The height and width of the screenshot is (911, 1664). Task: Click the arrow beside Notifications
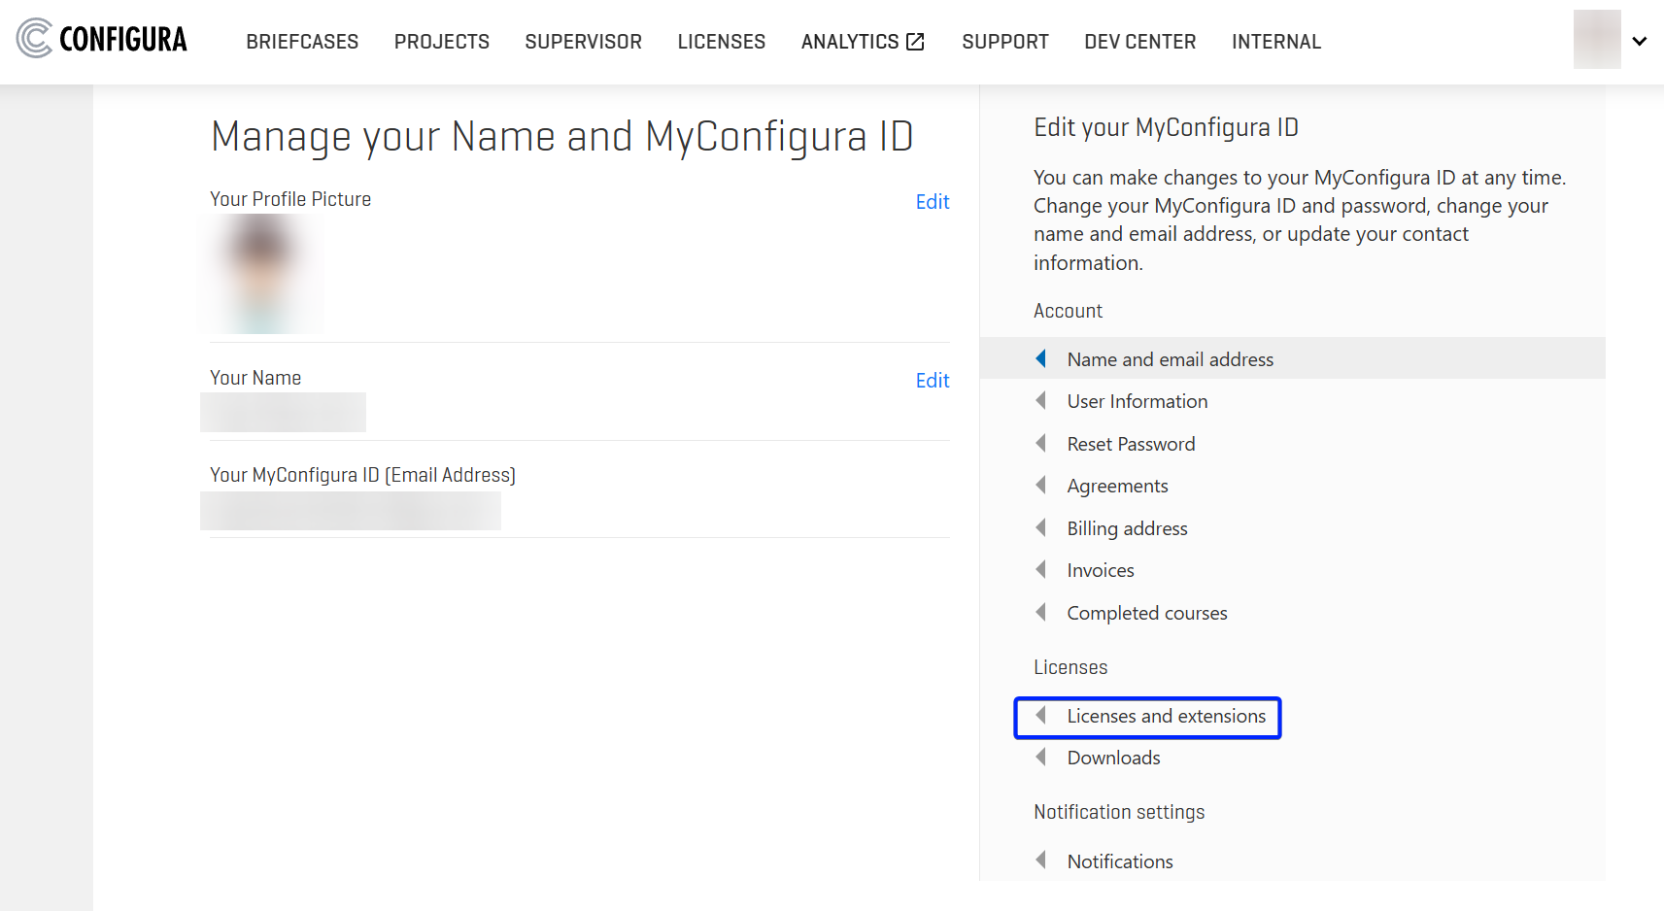(1041, 860)
